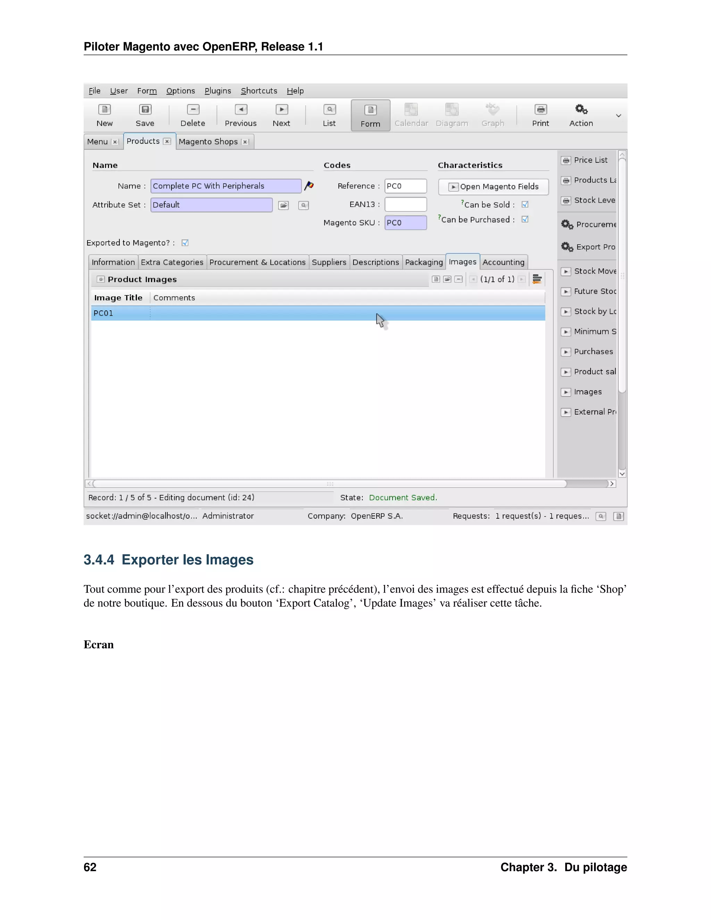
Task: Open Future Stock sidebar link
Action: coord(589,292)
